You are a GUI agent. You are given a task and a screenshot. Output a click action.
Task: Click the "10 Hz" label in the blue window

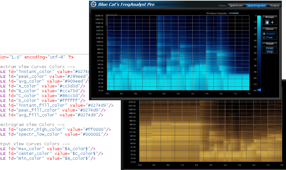(x=101, y=91)
